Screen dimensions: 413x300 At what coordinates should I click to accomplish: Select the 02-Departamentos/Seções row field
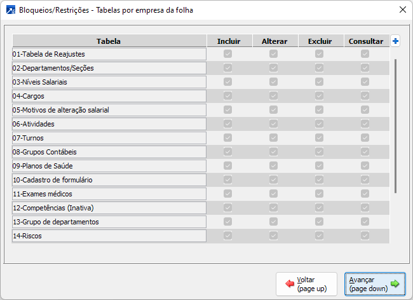coord(109,68)
